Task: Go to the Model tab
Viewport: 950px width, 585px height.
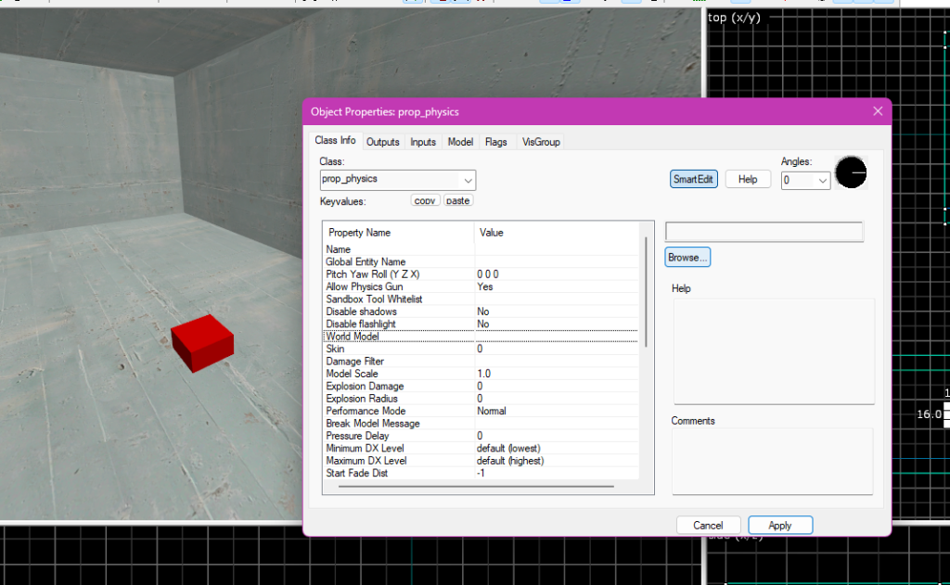Action: coord(460,142)
